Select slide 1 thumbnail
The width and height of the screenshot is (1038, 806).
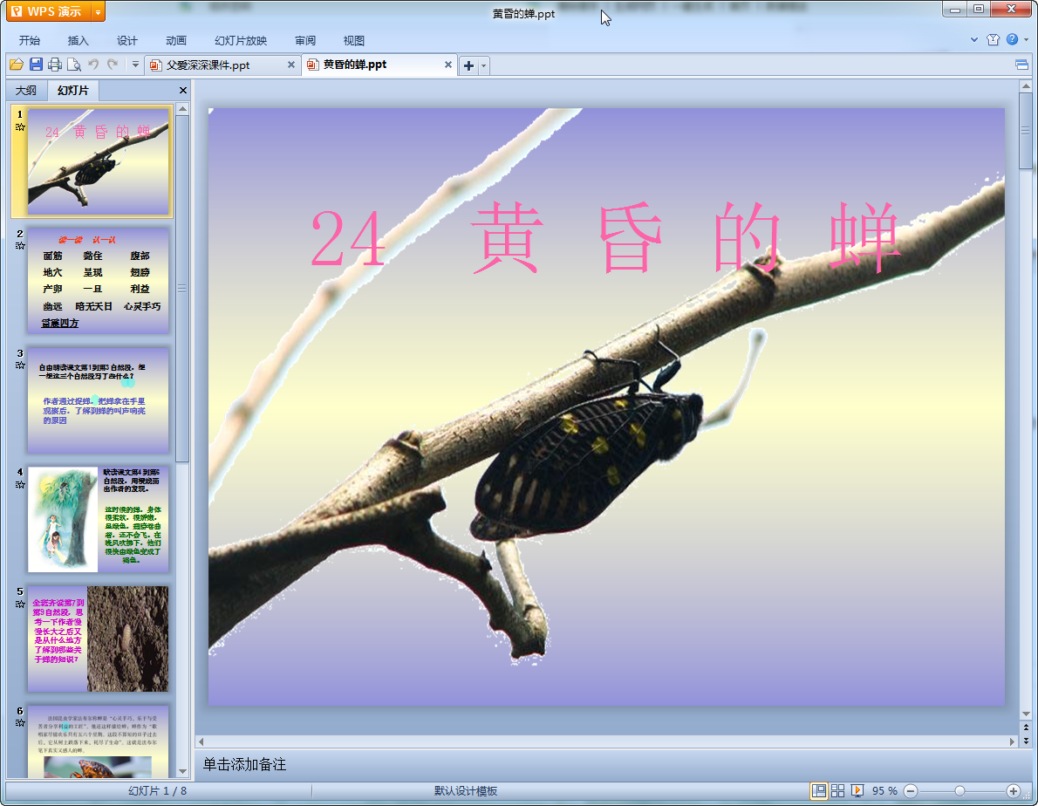point(98,162)
